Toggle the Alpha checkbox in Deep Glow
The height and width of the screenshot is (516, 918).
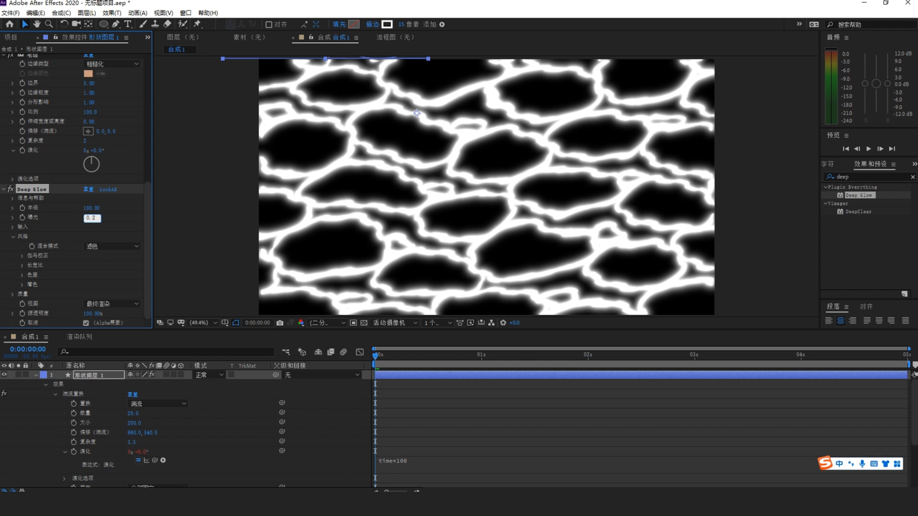coord(86,323)
